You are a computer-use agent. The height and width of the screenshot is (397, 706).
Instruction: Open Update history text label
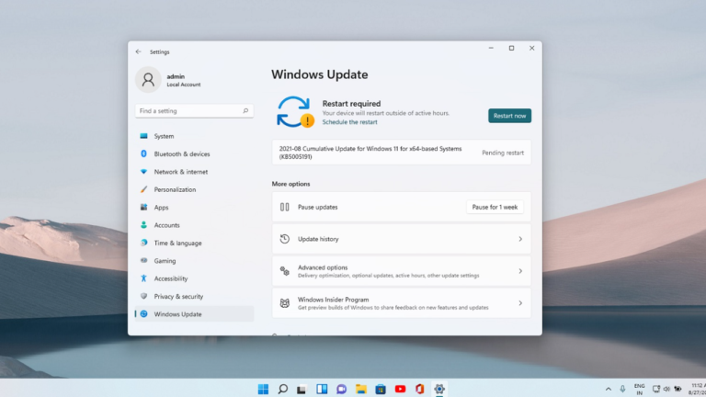[318, 239]
